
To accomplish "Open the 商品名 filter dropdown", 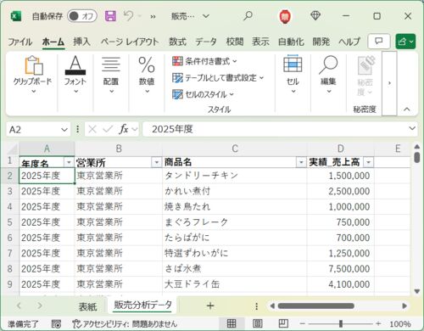I will 301,162.
